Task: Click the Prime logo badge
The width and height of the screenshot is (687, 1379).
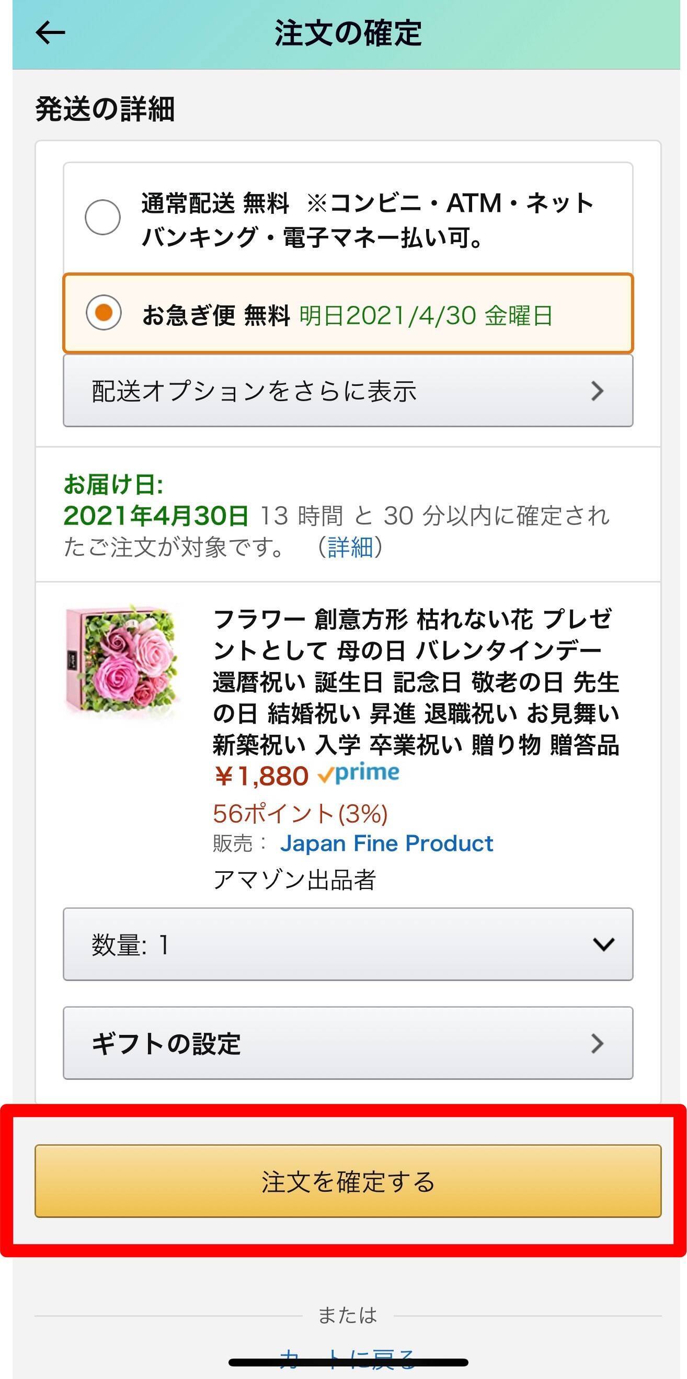Action: pyautogui.click(x=359, y=774)
